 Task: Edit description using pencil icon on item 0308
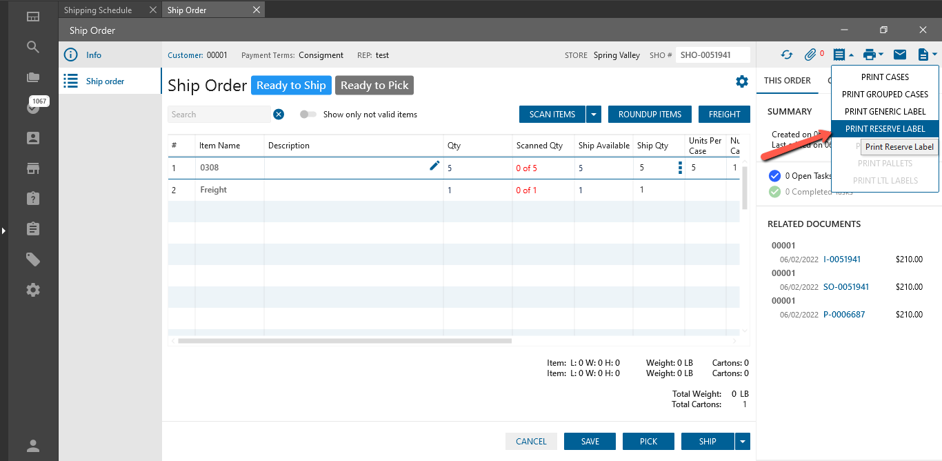click(x=434, y=166)
